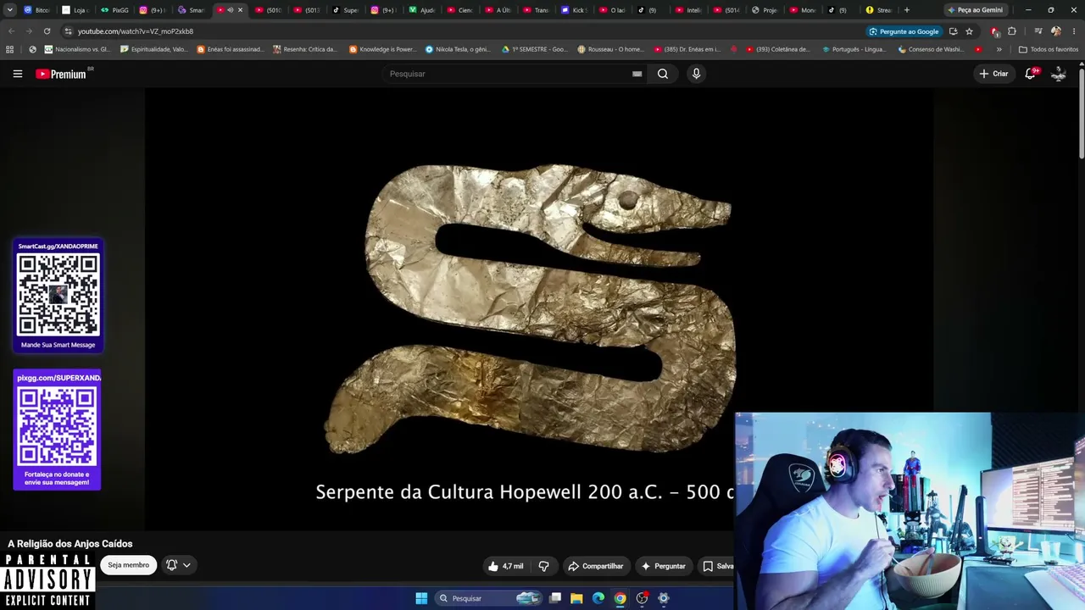The height and width of the screenshot is (610, 1085).
Task: Launch Microsoft Edge from taskbar
Action: point(598,598)
